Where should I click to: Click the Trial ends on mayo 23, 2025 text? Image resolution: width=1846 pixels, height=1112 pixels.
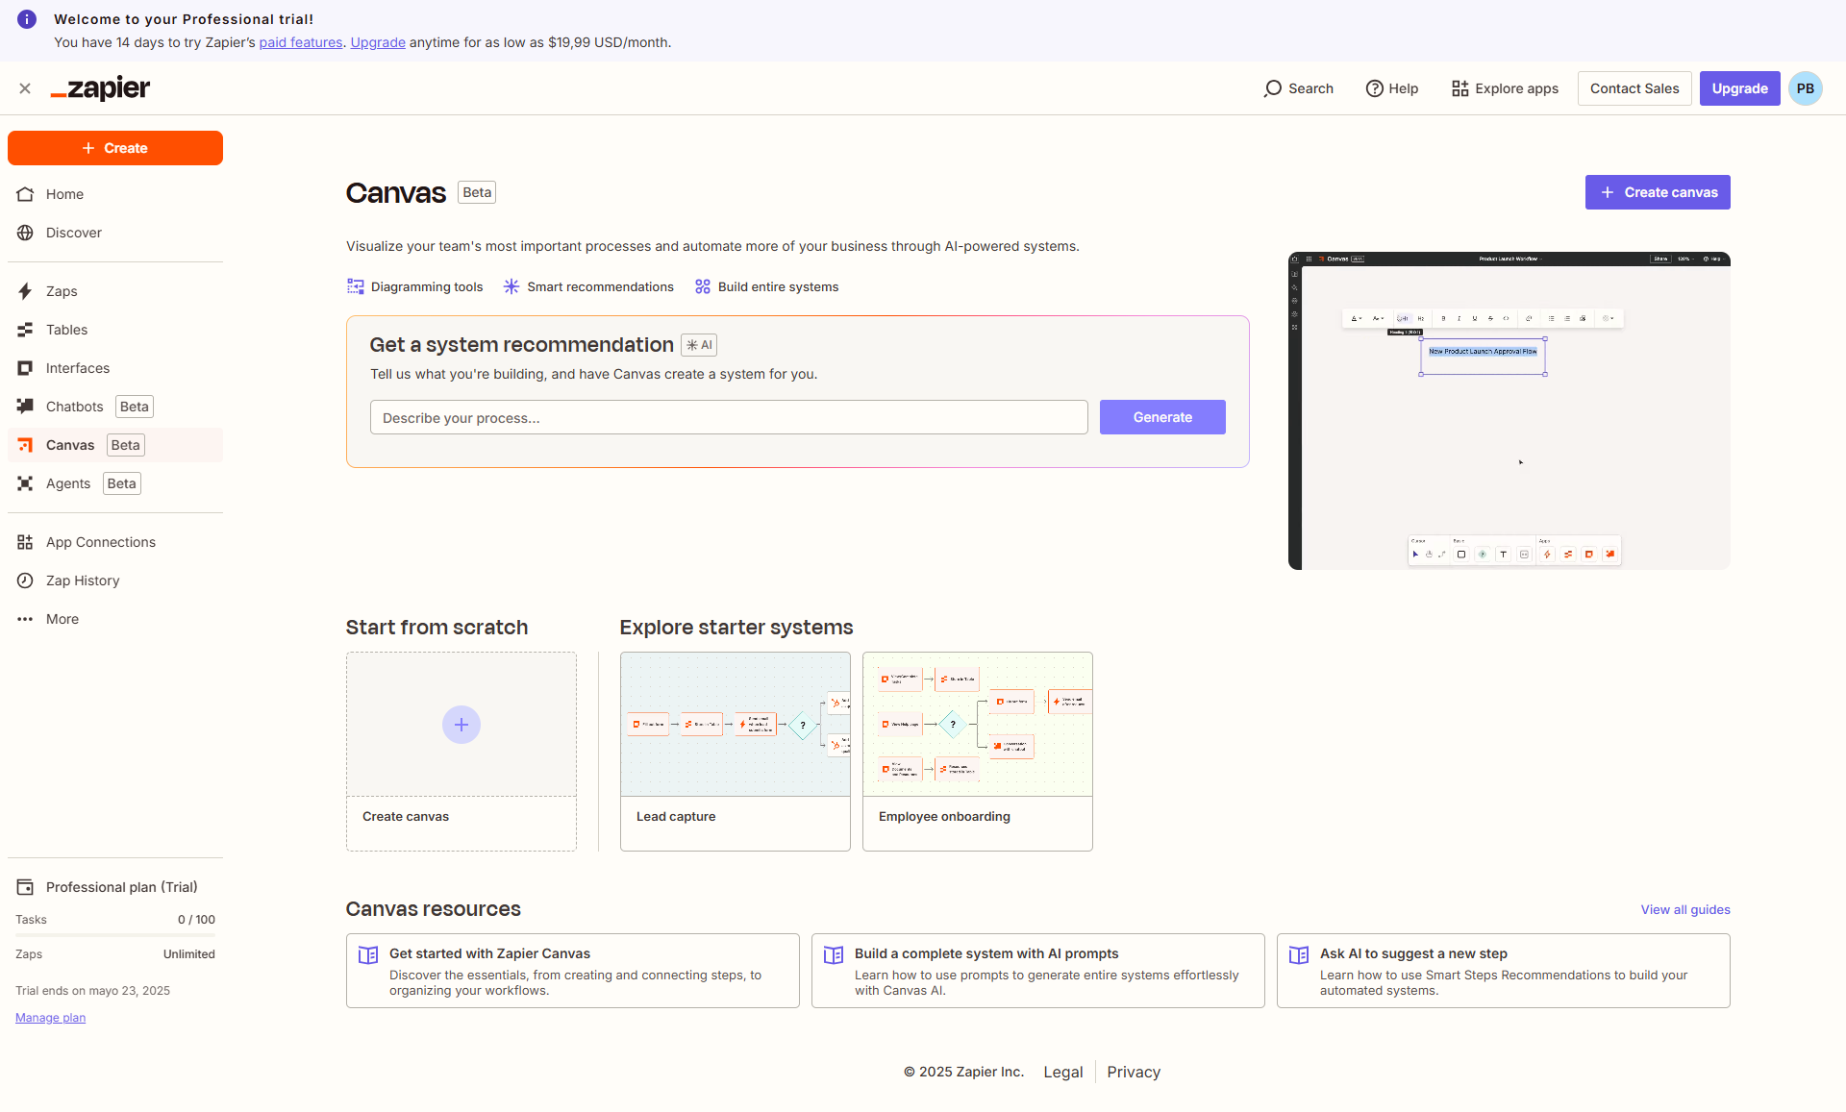coord(92,991)
